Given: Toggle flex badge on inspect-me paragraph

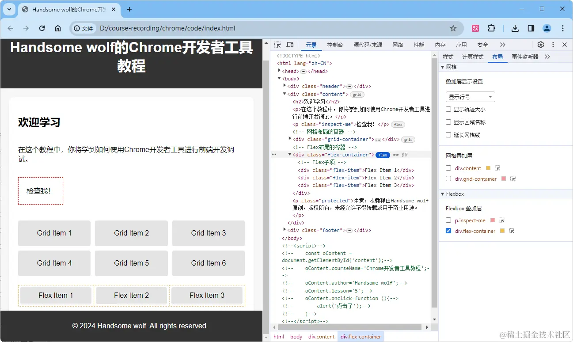Looking at the screenshot, I should click(x=398, y=125).
